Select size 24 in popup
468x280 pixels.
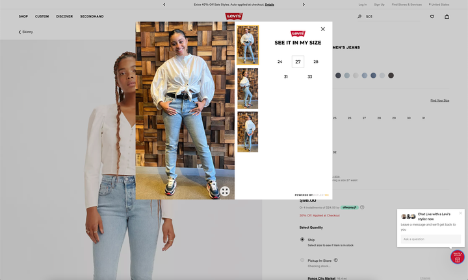pos(279,62)
